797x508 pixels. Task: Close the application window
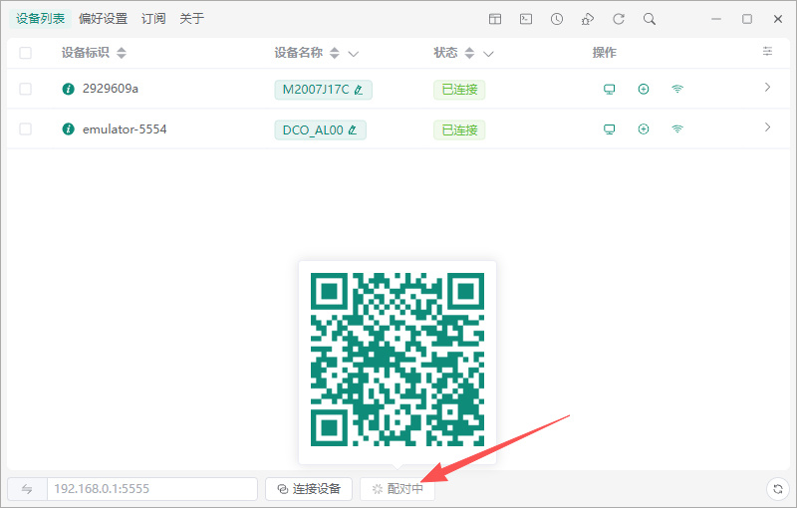(x=778, y=19)
